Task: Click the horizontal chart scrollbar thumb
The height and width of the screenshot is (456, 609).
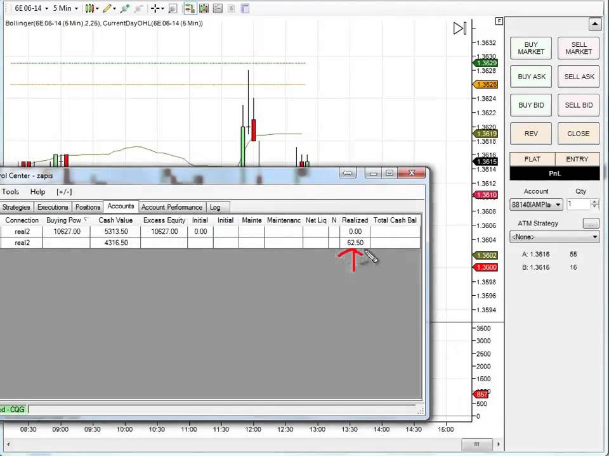Action: (x=476, y=444)
